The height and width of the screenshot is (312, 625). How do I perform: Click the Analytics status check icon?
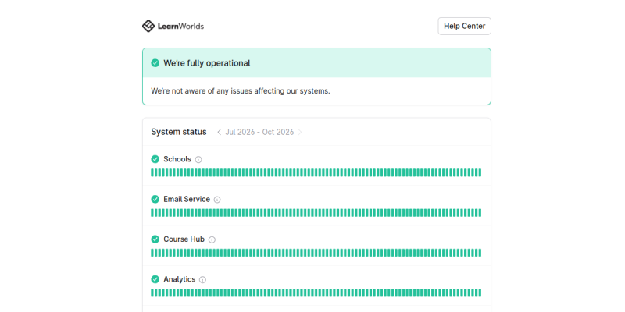(x=155, y=279)
